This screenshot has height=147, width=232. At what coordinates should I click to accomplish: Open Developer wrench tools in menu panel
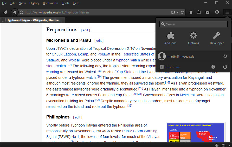[x=217, y=38]
